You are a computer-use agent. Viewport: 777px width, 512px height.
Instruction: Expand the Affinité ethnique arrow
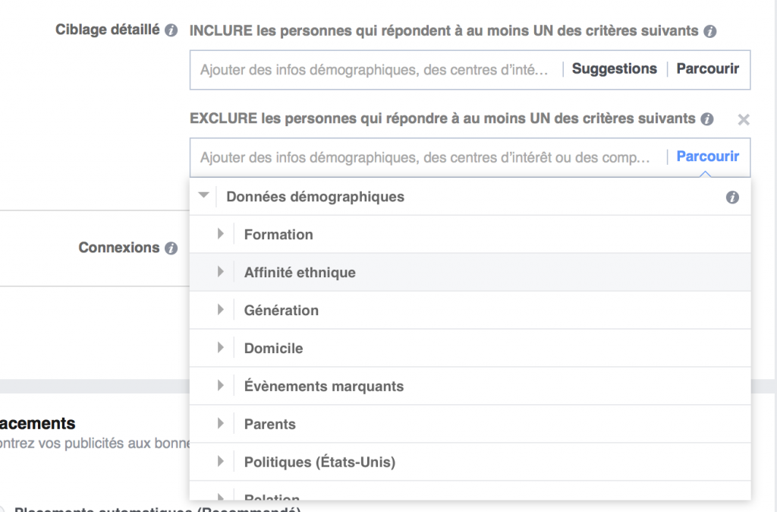pos(221,272)
